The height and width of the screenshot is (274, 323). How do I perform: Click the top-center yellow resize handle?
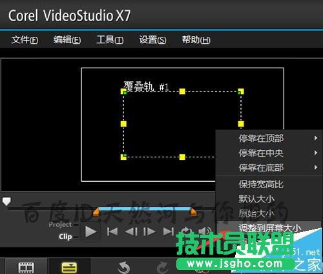[182, 92]
